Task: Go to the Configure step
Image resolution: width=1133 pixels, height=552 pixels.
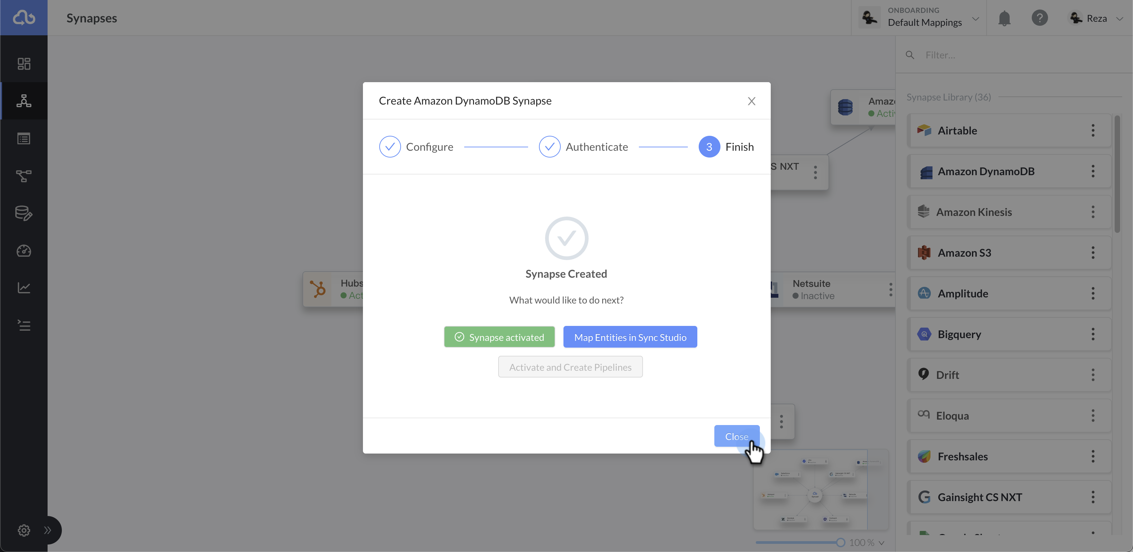Action: pos(416,147)
